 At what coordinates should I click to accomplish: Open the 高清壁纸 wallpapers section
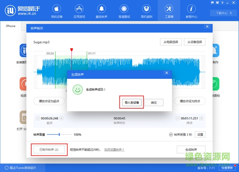coord(125,11)
